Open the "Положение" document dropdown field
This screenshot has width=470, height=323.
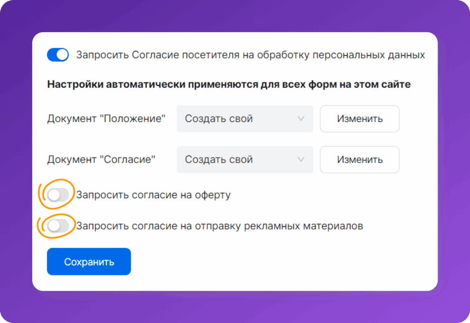237,119
